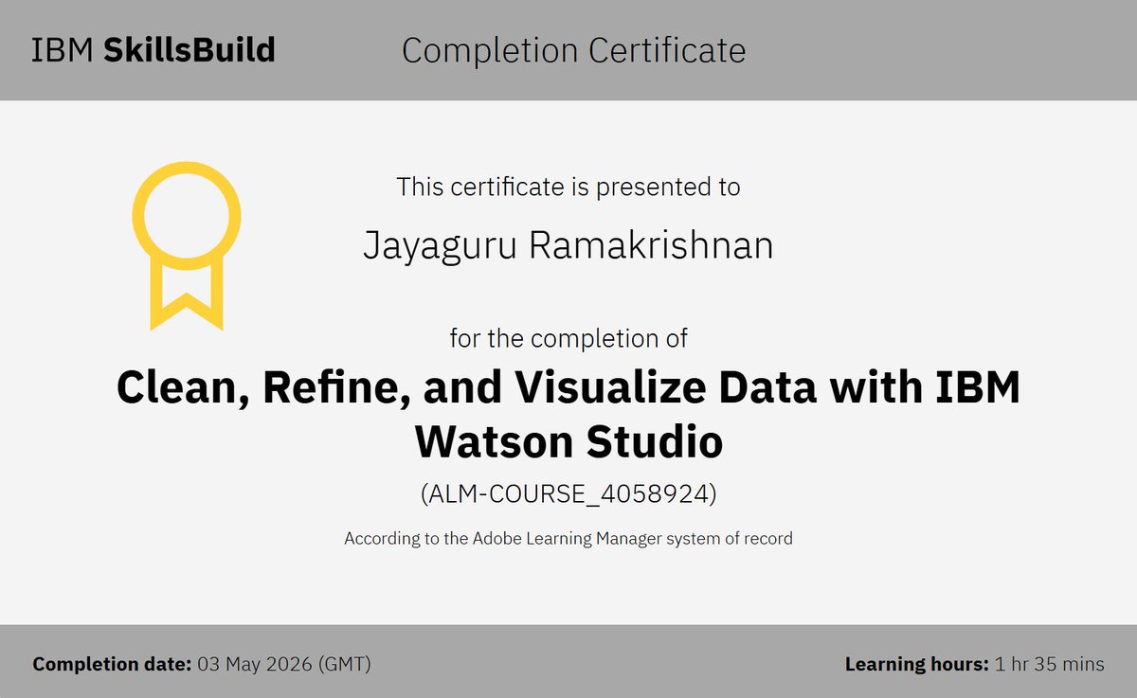Click the course ID (ALM-COURSE_4058924)

(568, 493)
